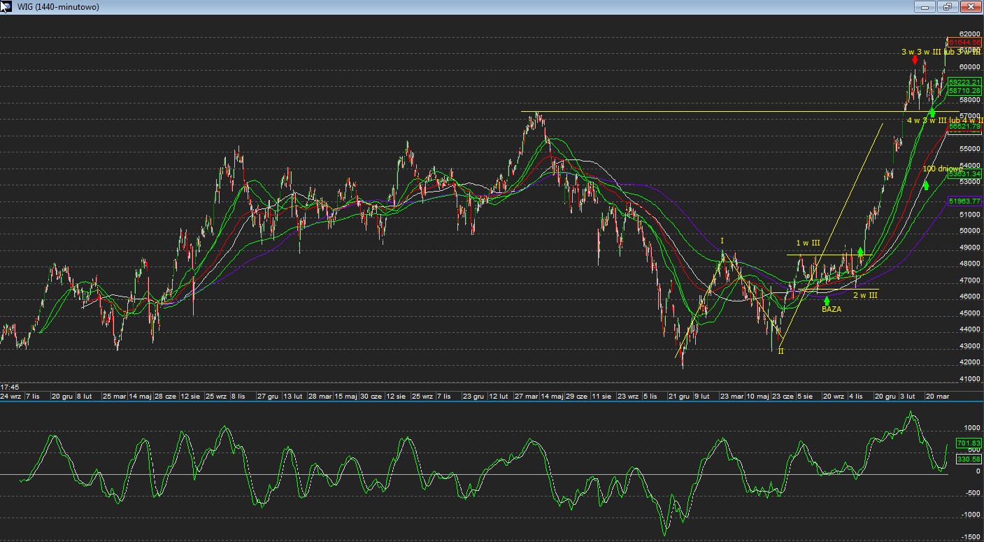Minimize the WIG chart window
984x542 pixels.
pos(925,7)
